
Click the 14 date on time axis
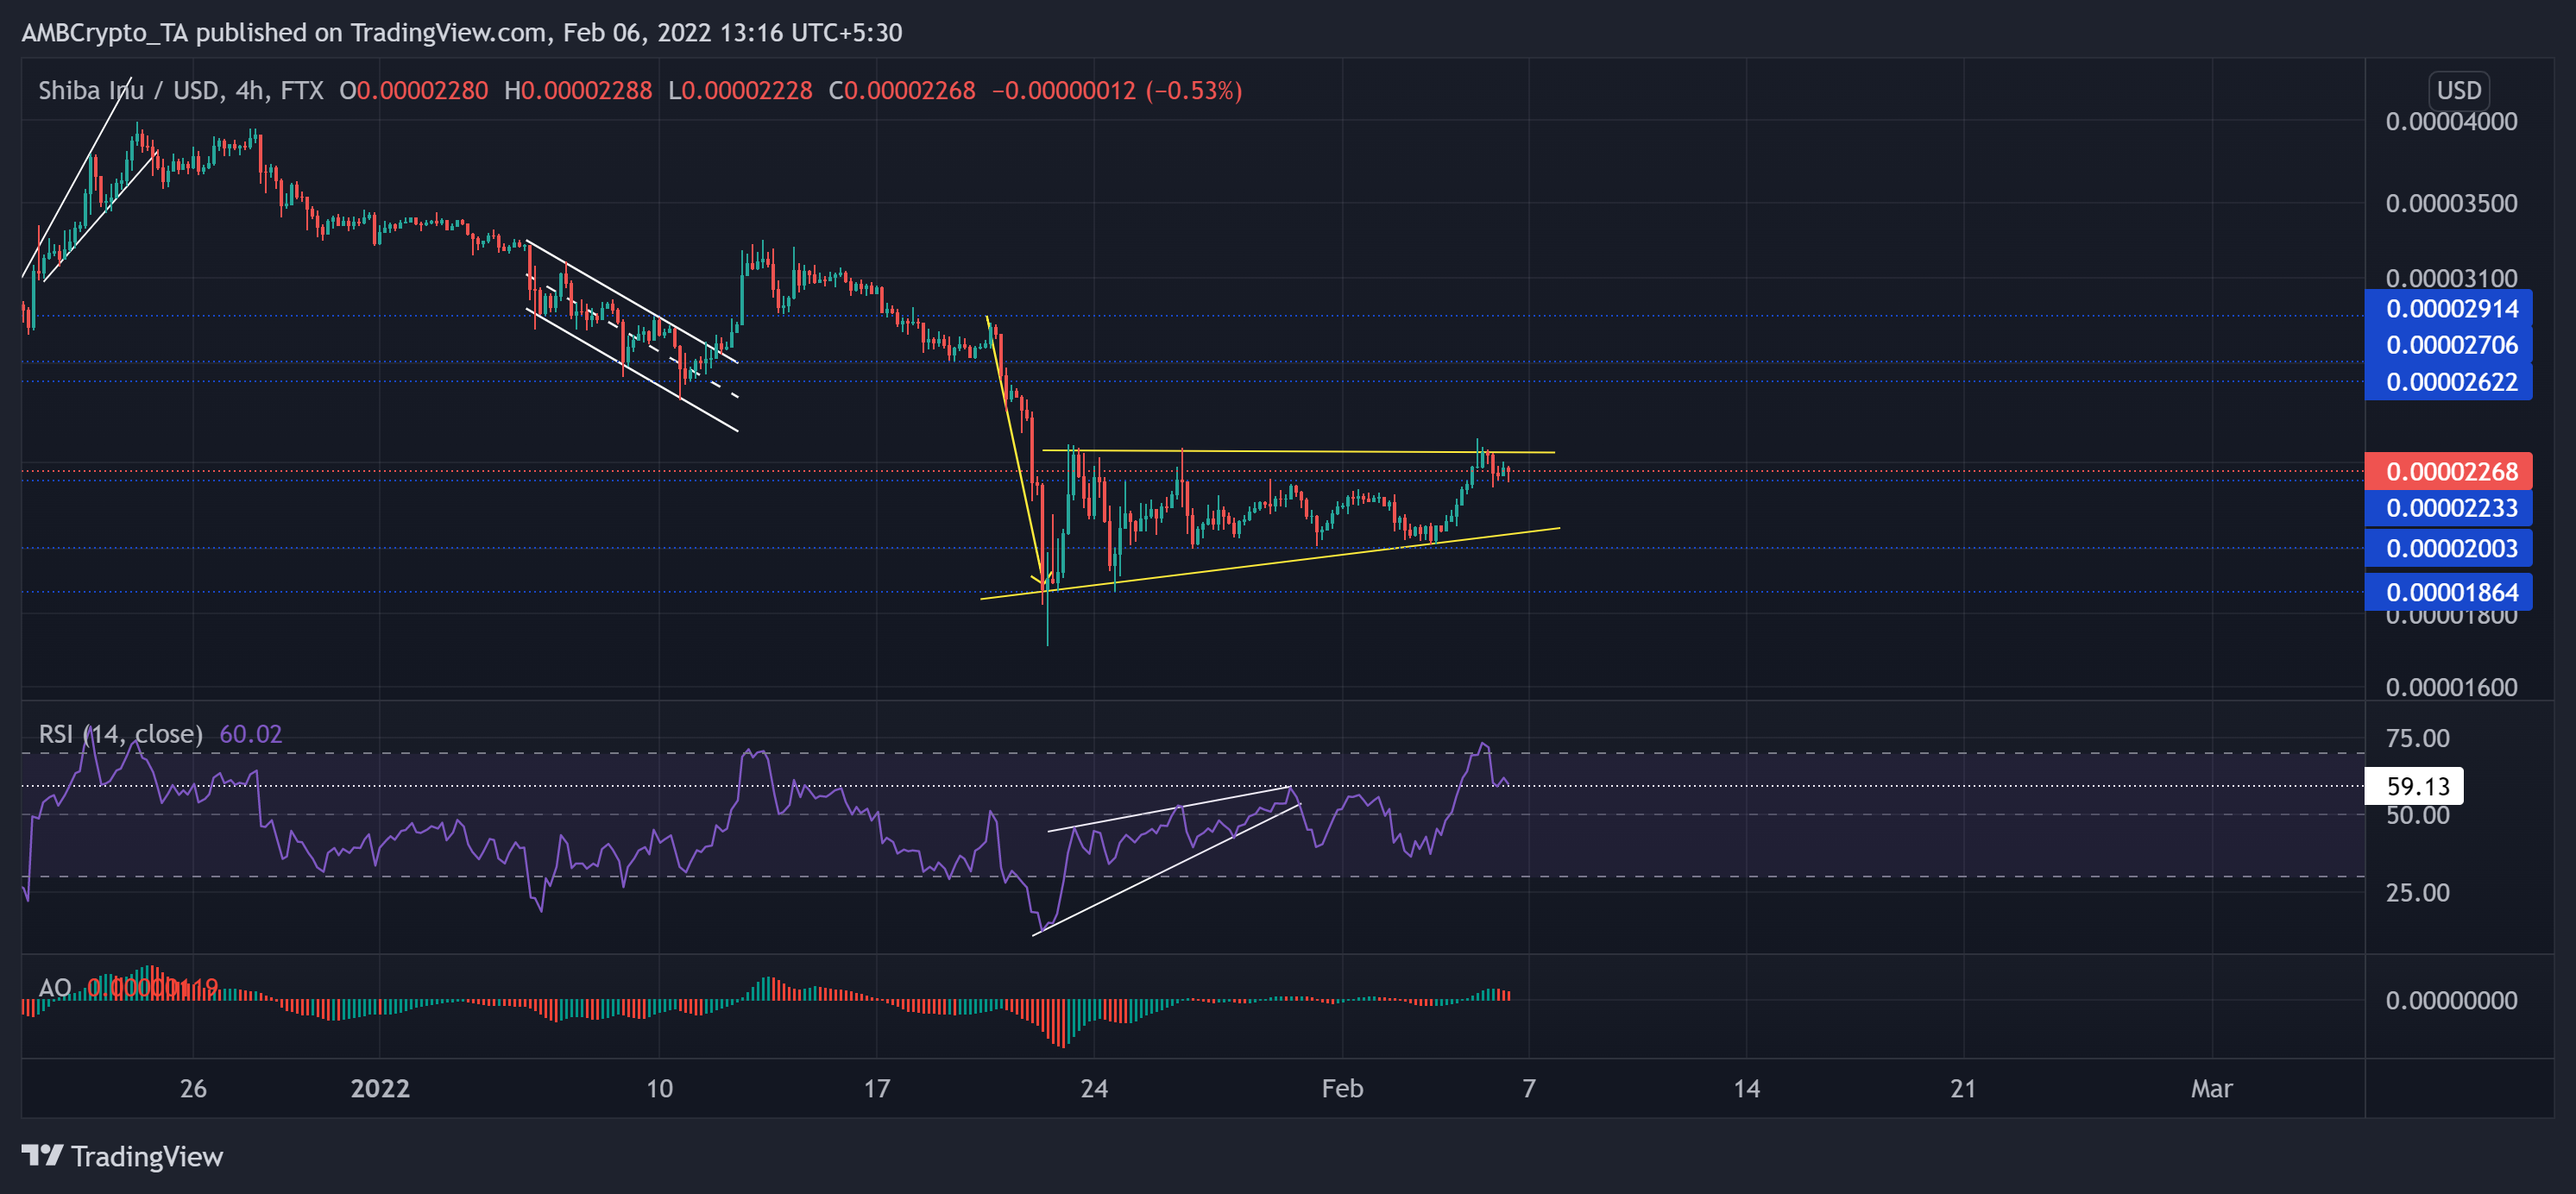pos(1746,1088)
